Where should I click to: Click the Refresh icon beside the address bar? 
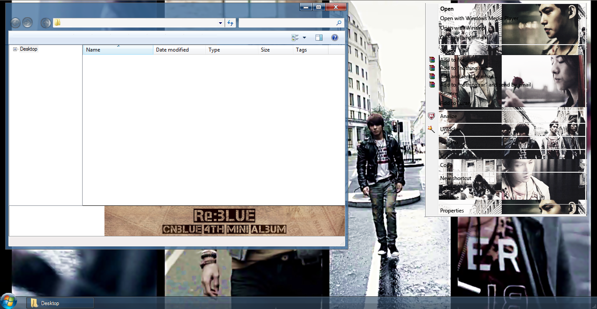tap(230, 23)
